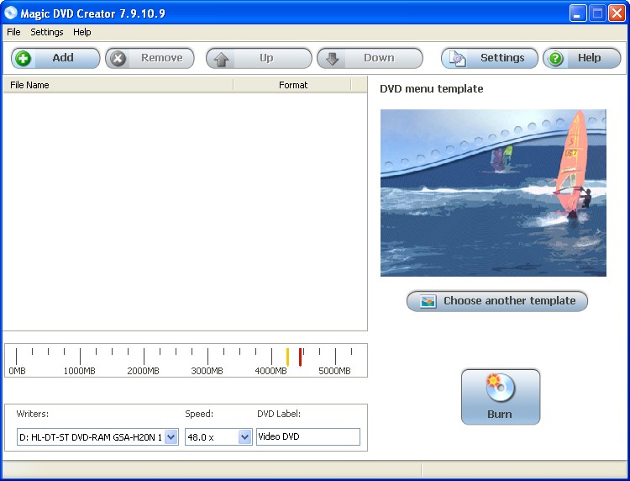The height and width of the screenshot is (481, 630).
Task: Click the Down arrow icon
Action: (333, 59)
